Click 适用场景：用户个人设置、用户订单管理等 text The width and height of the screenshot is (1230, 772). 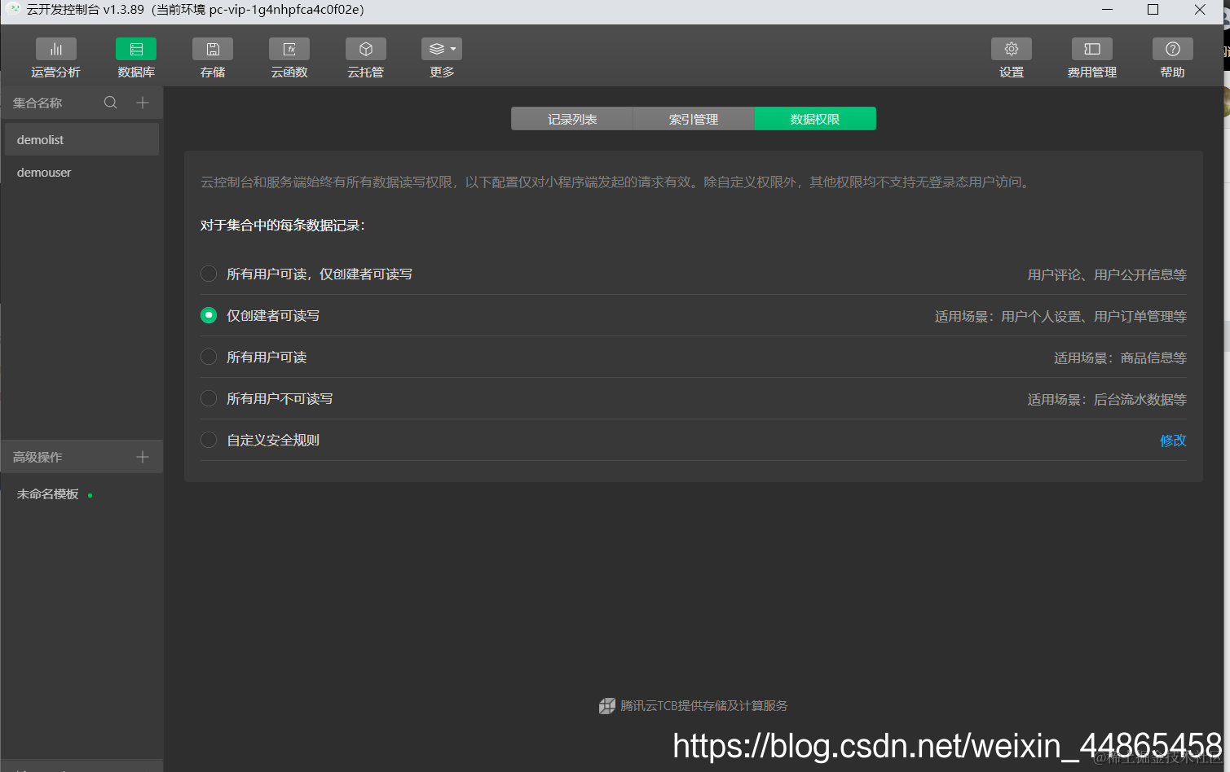point(1060,316)
